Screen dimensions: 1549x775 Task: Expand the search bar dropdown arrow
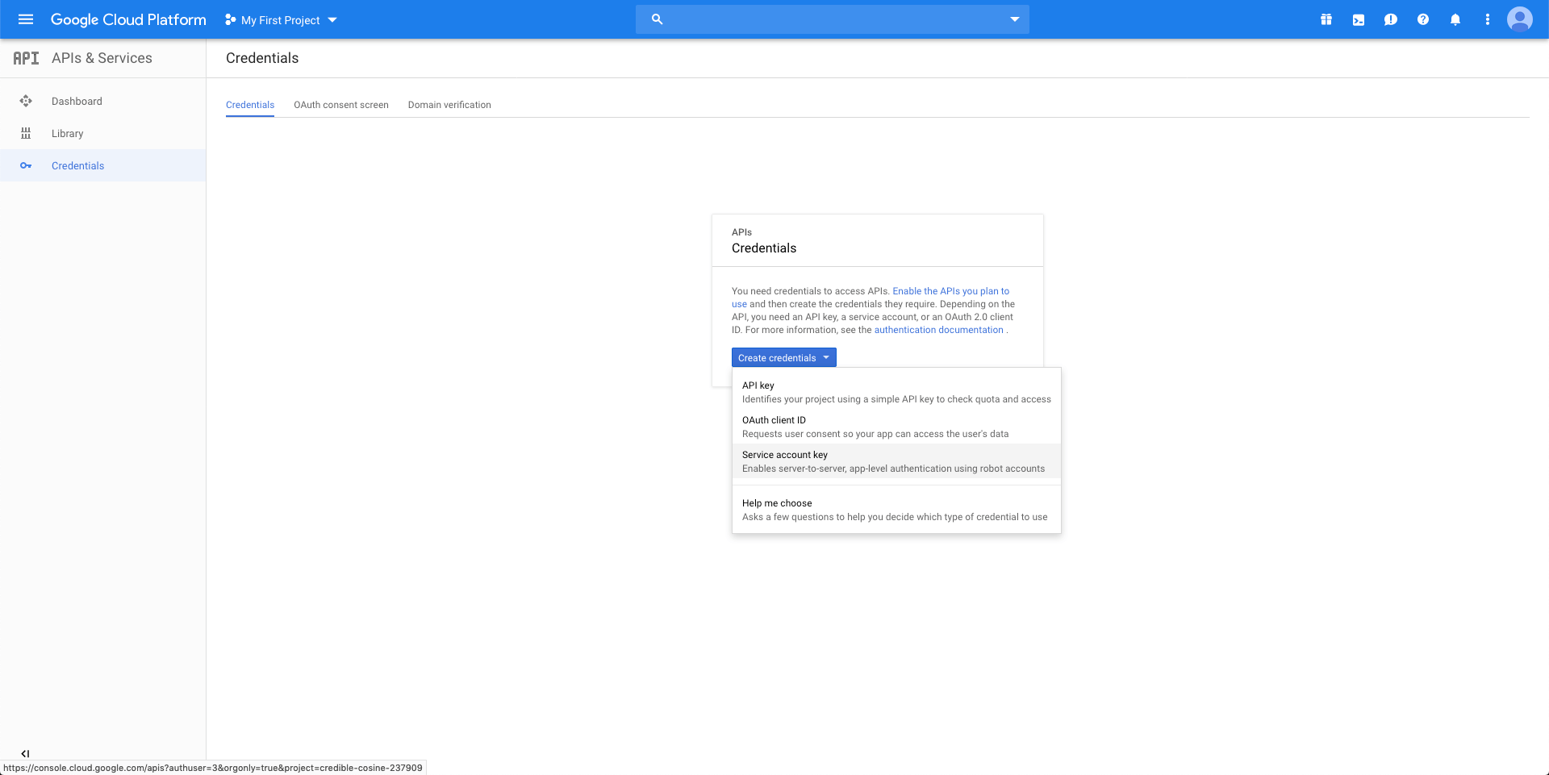click(1015, 19)
